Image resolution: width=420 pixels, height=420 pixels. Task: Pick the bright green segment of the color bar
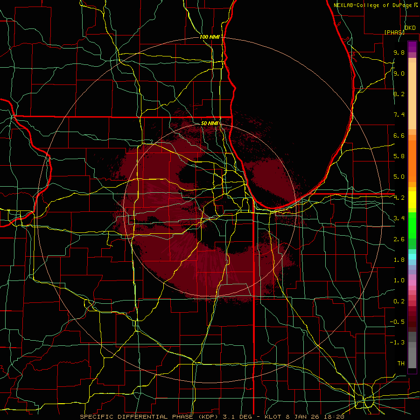tap(412, 226)
